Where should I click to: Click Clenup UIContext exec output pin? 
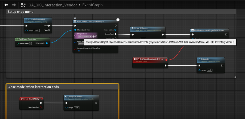tap(96, 103)
